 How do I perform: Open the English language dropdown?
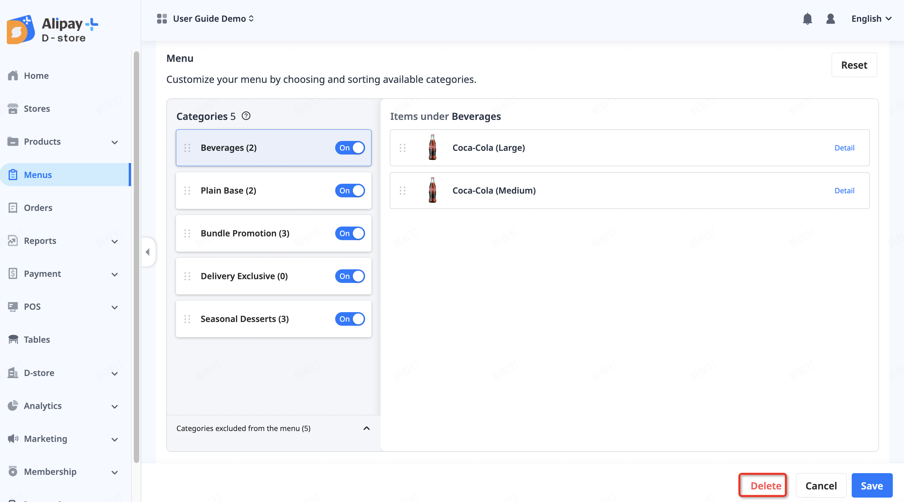point(871,19)
